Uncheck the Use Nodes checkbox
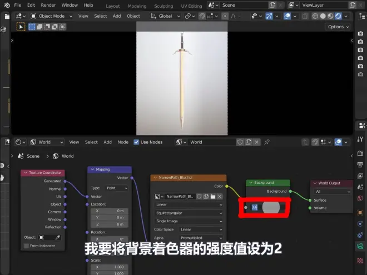The image size is (367, 275). 136,142
